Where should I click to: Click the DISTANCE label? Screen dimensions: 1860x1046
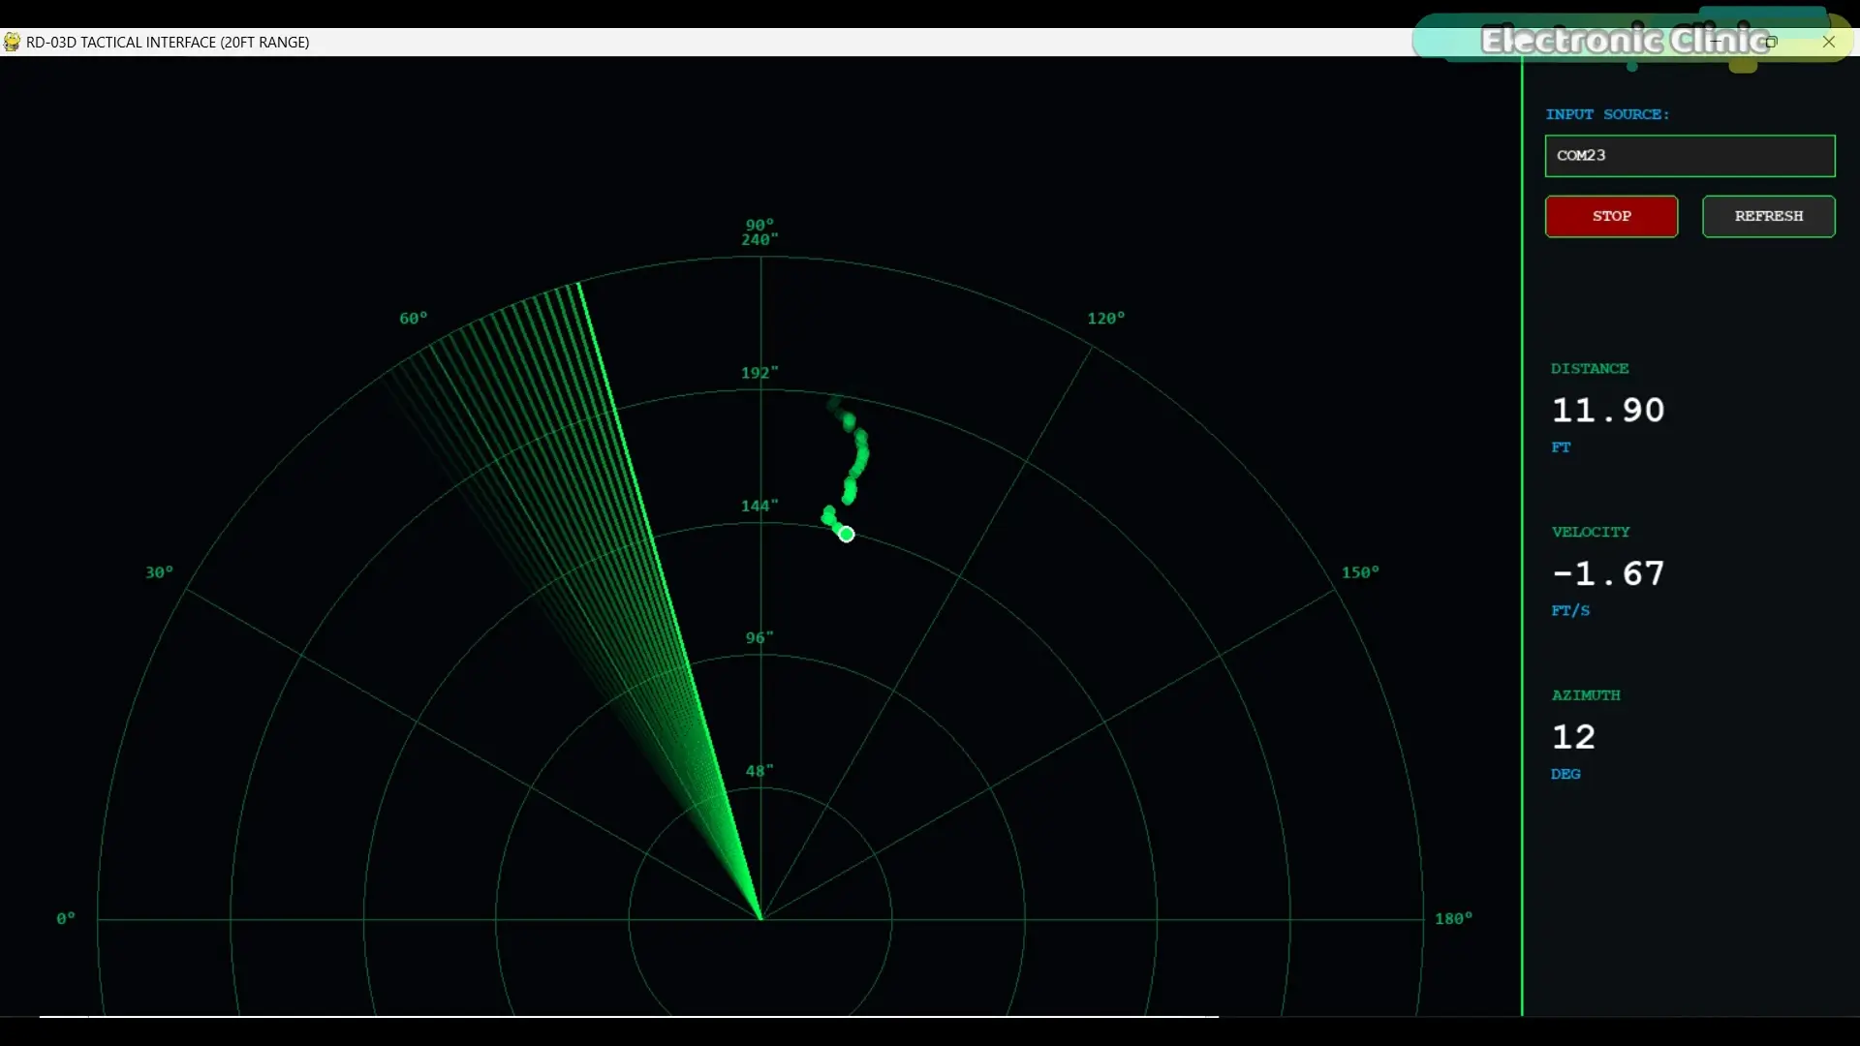pos(1590,369)
